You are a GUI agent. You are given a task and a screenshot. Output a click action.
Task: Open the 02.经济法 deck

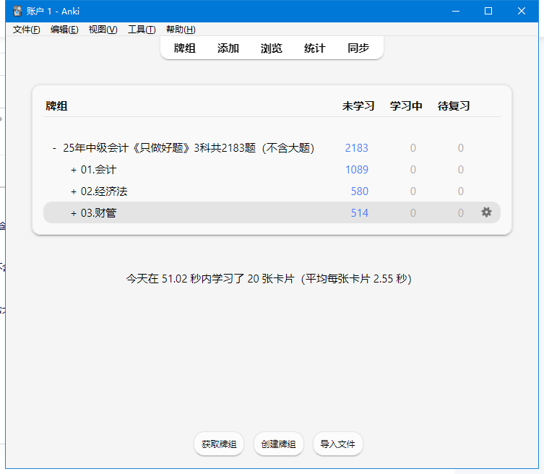click(104, 191)
